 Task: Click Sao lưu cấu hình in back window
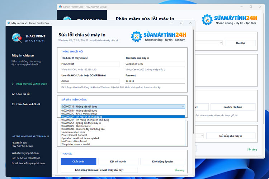(x=233, y=107)
